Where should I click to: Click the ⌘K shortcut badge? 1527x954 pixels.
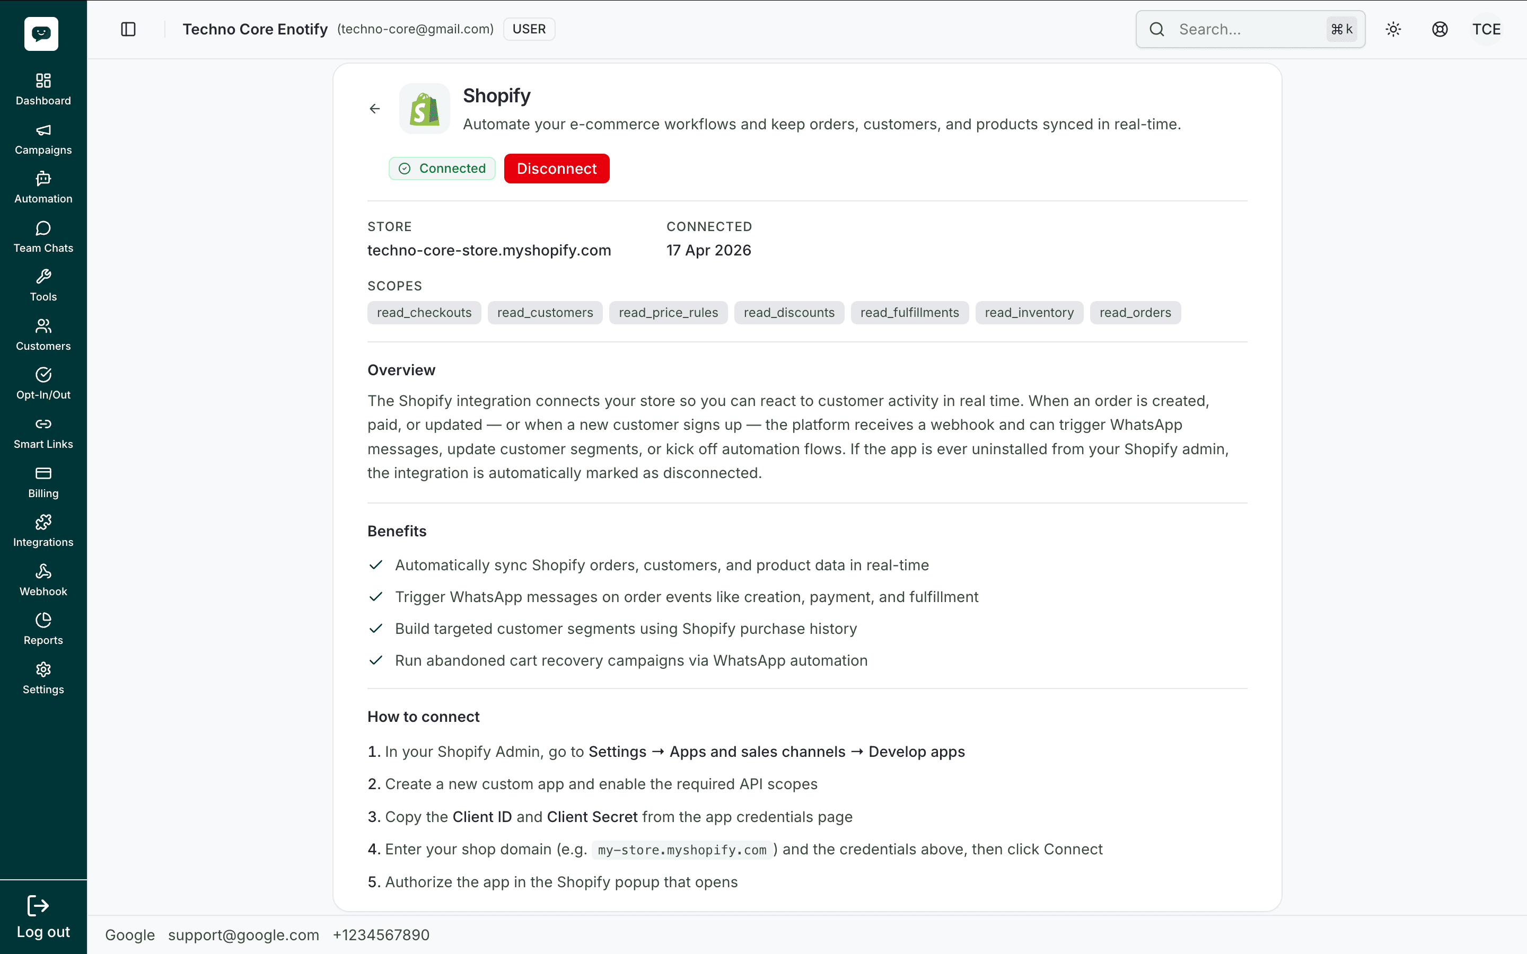pos(1341,29)
